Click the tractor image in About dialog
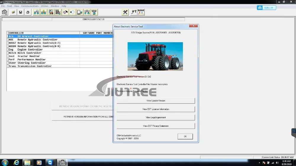The image size is (296, 166). click(x=155, y=56)
